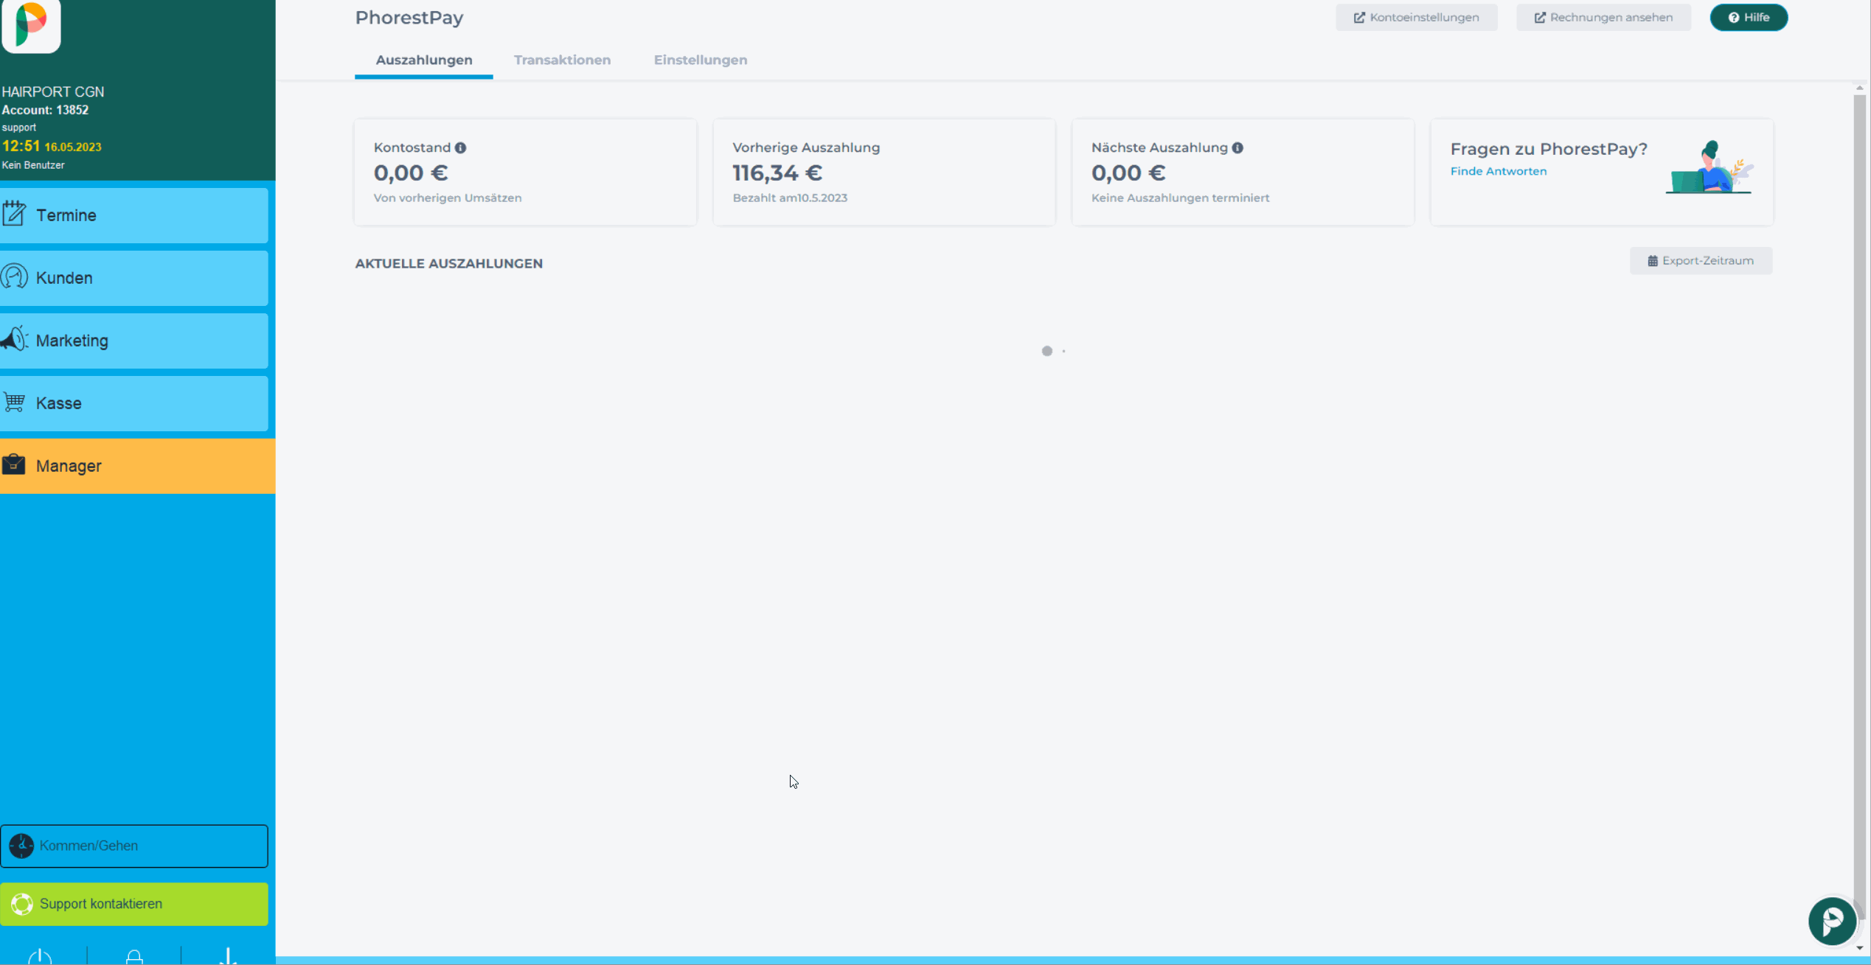Switch to the Auszahlungen tab
This screenshot has width=1871, height=965.
(424, 60)
